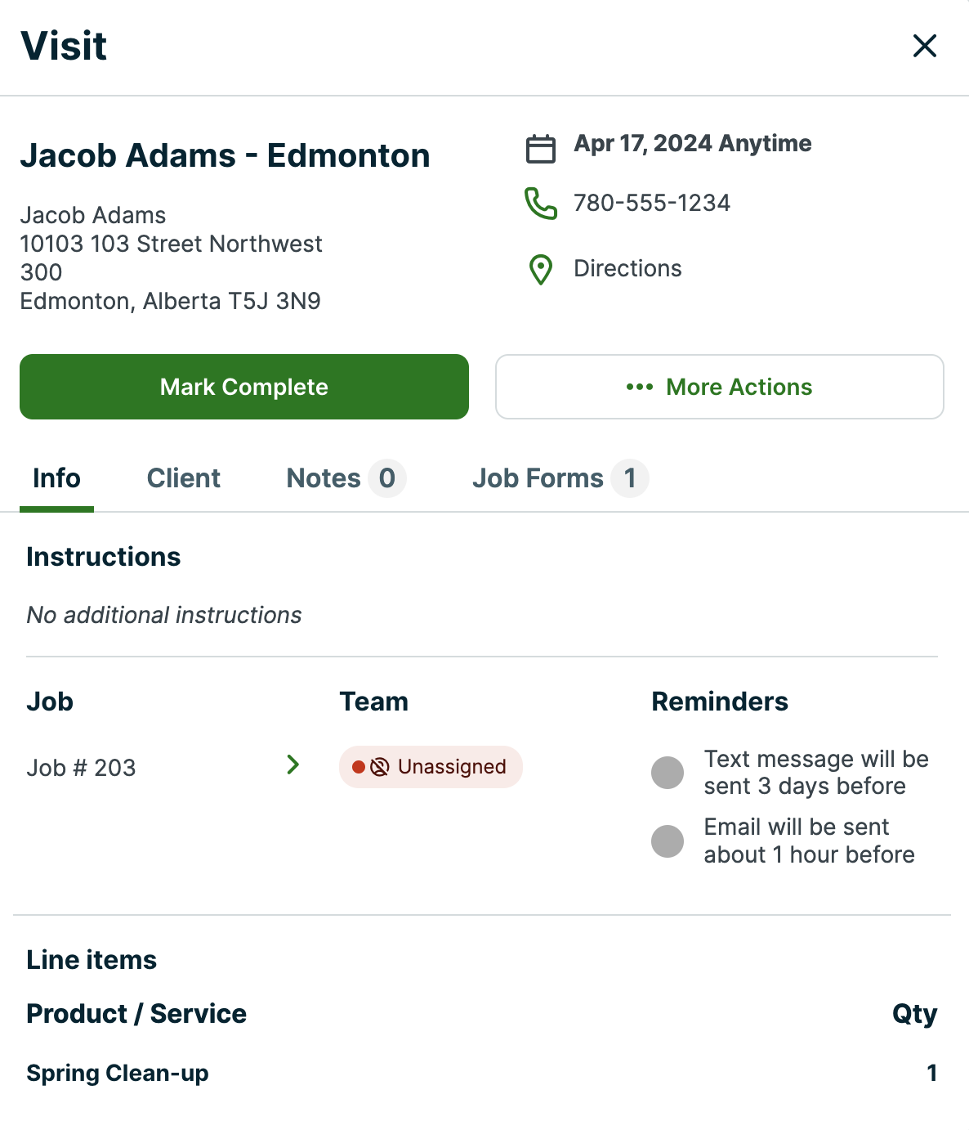The image size is (969, 1130).
Task: Click the crossed-phone icon in Unassigned badge
Action: (x=378, y=767)
